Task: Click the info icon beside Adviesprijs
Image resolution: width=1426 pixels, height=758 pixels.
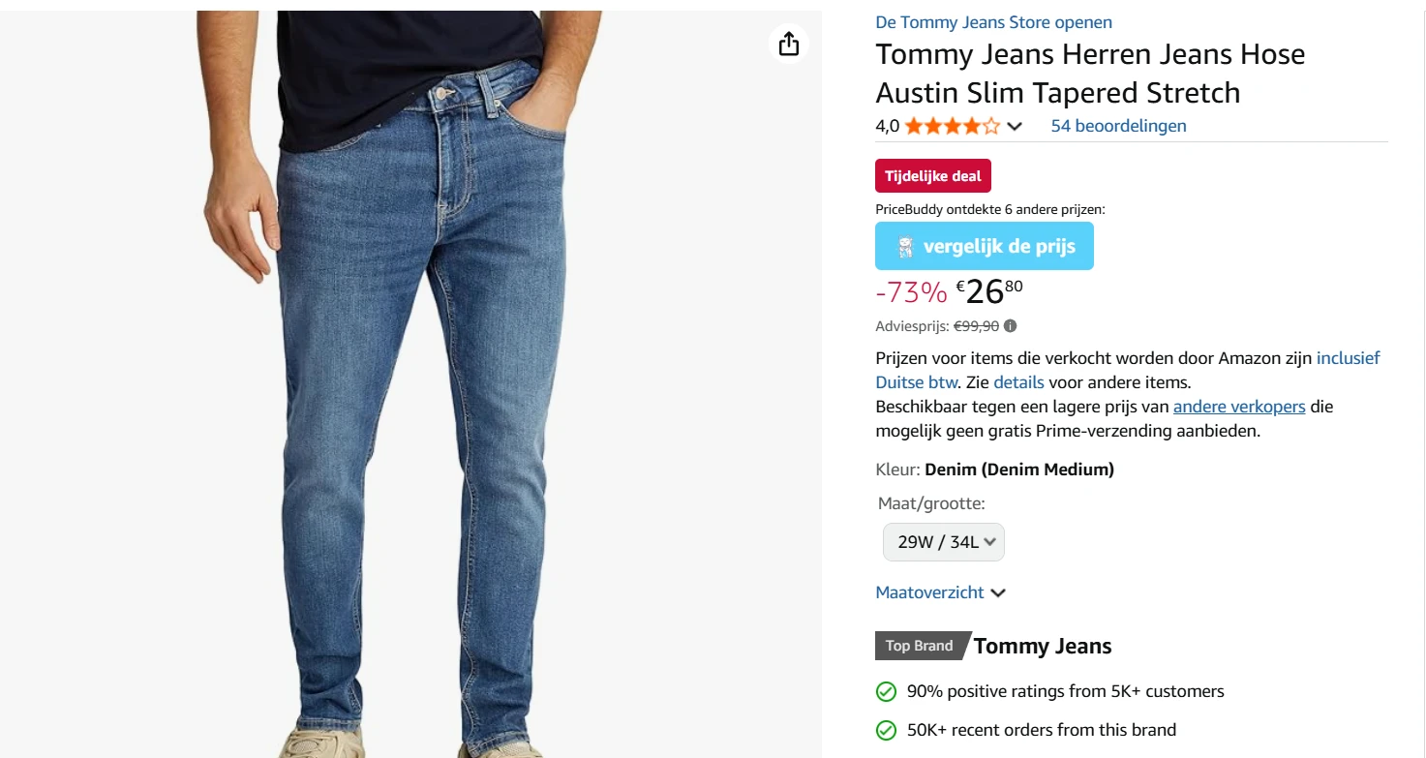Action: pyautogui.click(x=1010, y=326)
